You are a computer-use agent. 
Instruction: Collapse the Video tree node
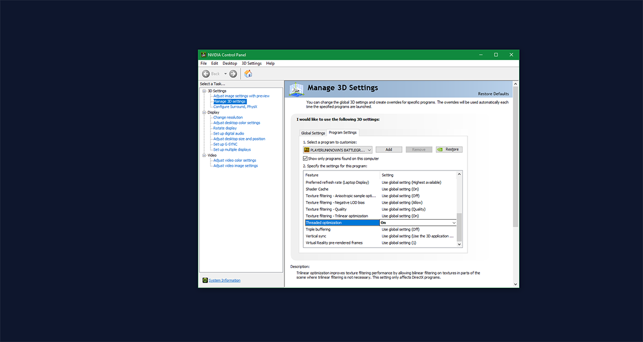(x=204, y=155)
